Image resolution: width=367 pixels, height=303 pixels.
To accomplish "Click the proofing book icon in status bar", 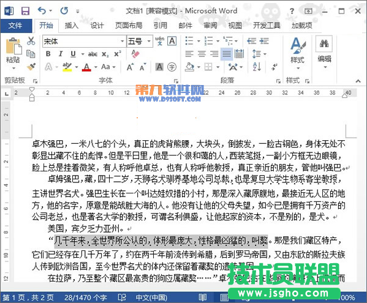I will [x=122, y=297].
